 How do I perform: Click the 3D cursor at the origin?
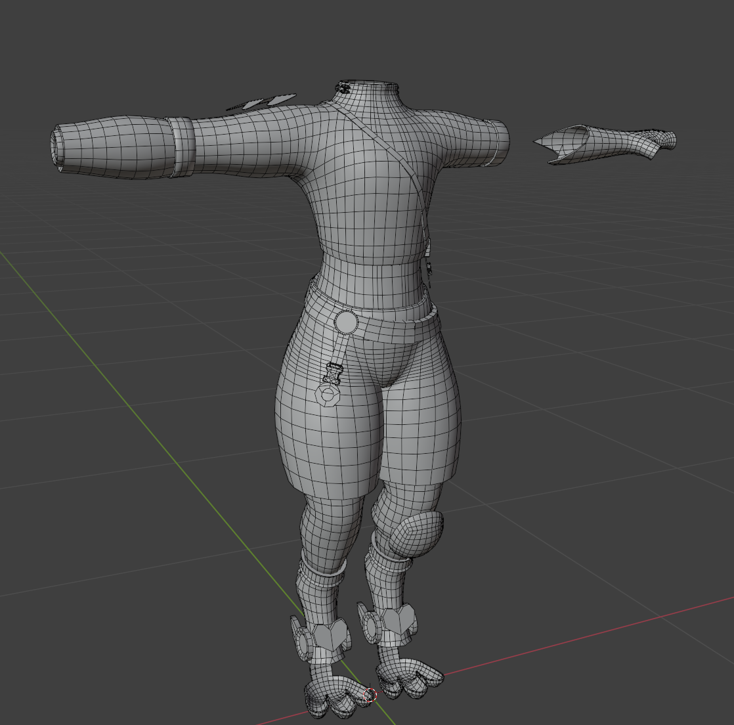370,695
